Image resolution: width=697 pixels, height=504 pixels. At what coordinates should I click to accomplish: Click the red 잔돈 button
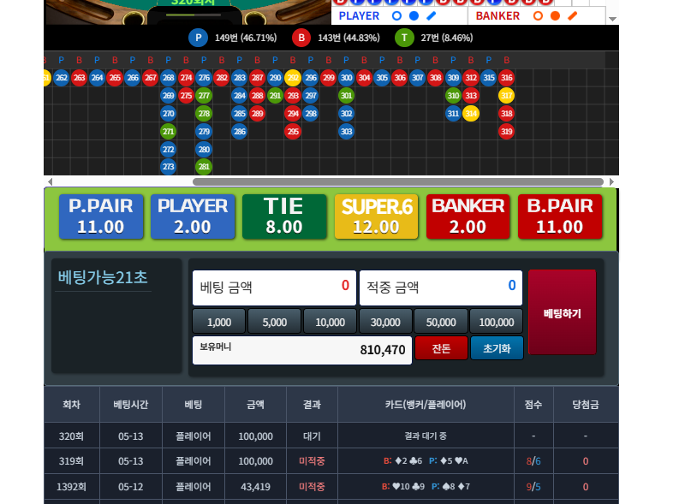(441, 348)
